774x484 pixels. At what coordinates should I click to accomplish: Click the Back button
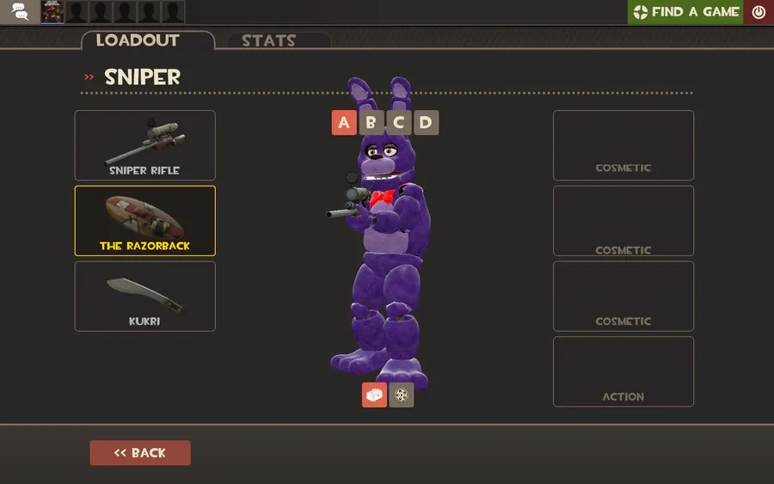(140, 453)
